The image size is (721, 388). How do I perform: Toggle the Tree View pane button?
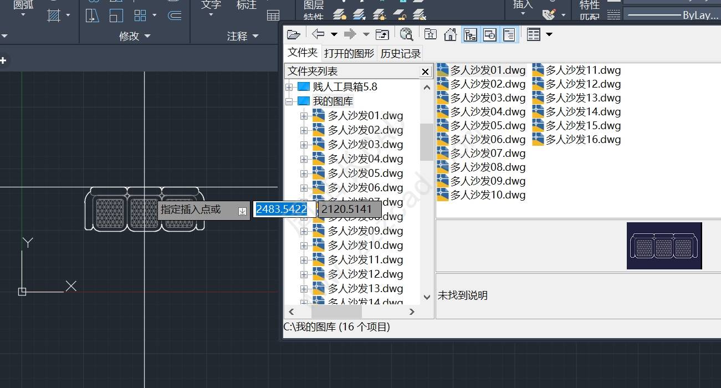470,34
